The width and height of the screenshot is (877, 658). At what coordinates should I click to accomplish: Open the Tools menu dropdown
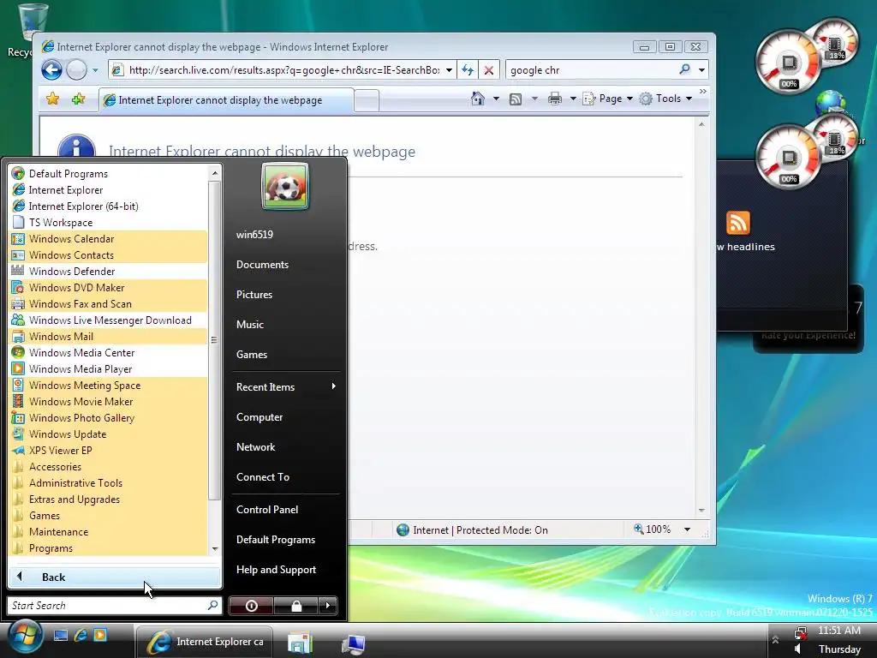coord(666,99)
